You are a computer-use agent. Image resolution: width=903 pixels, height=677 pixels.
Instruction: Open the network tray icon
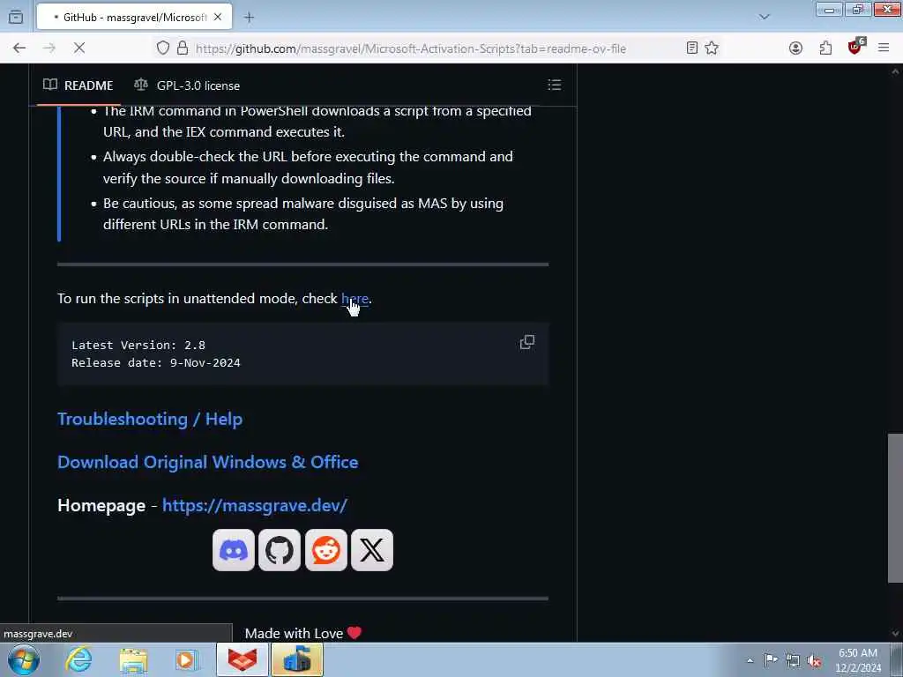(x=793, y=660)
